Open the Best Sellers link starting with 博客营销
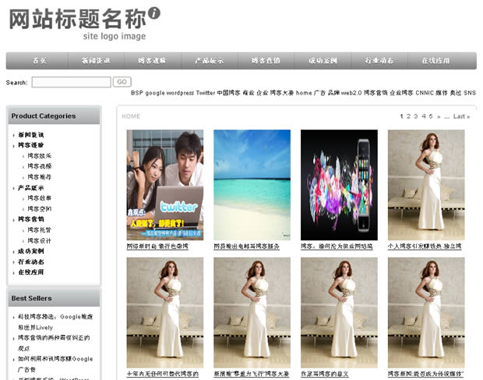The image size is (483, 380). point(54,343)
